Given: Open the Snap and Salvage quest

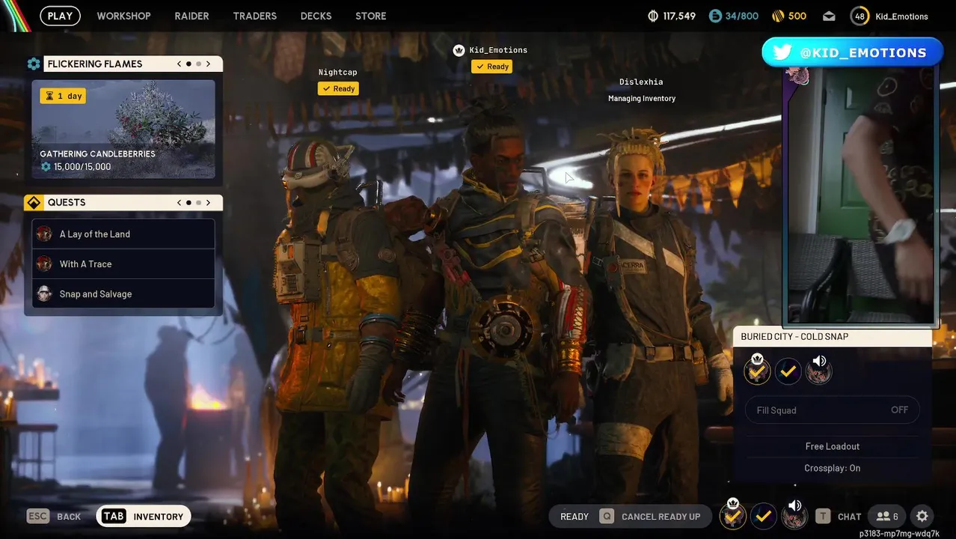Looking at the screenshot, I should coord(123,293).
